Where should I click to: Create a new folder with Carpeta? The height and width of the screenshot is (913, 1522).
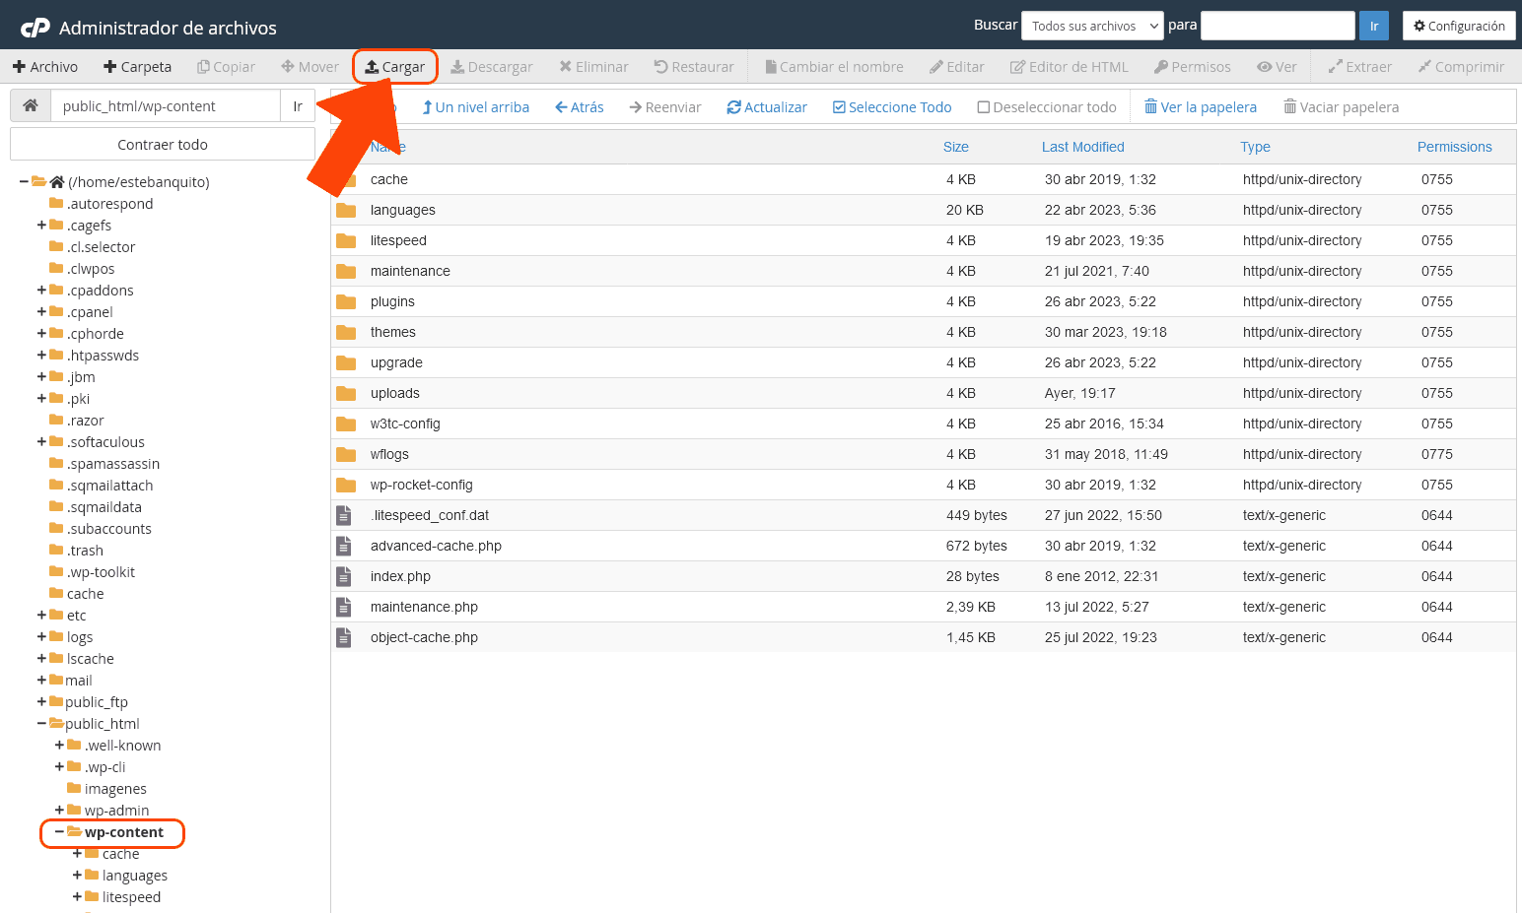(x=137, y=67)
